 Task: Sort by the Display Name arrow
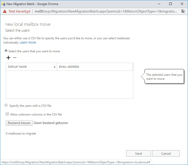click(54, 67)
